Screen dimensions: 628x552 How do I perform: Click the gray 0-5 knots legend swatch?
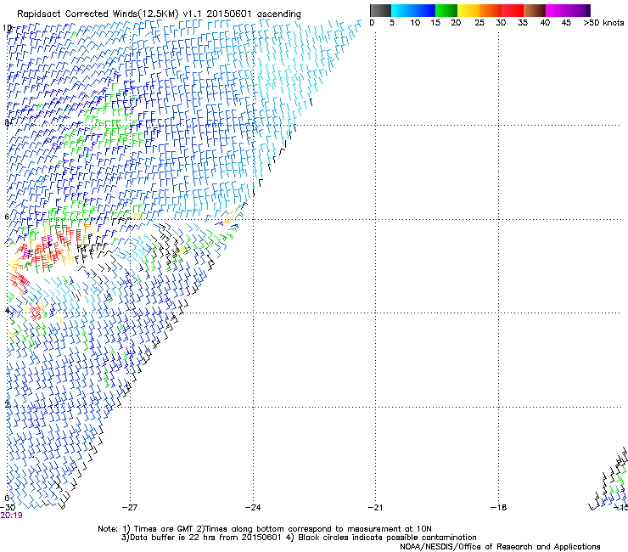(x=380, y=10)
